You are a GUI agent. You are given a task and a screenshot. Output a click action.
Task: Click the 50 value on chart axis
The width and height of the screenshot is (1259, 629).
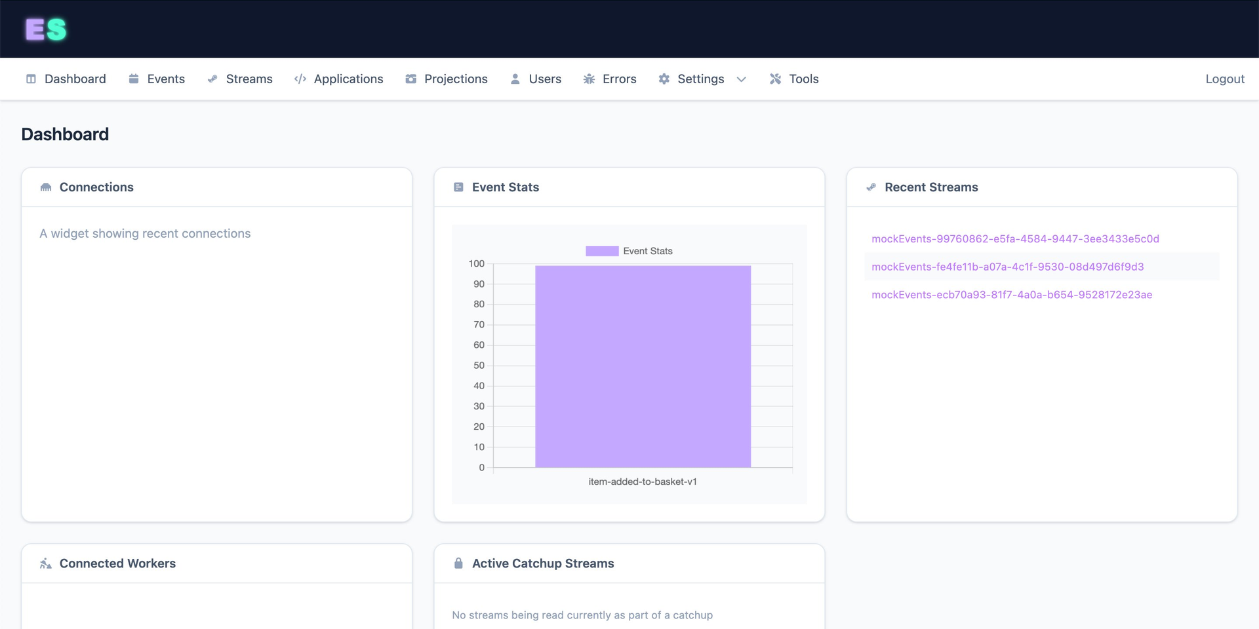click(479, 366)
